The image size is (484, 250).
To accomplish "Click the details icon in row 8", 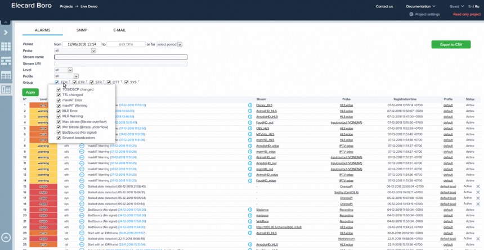I will pos(82,146).
